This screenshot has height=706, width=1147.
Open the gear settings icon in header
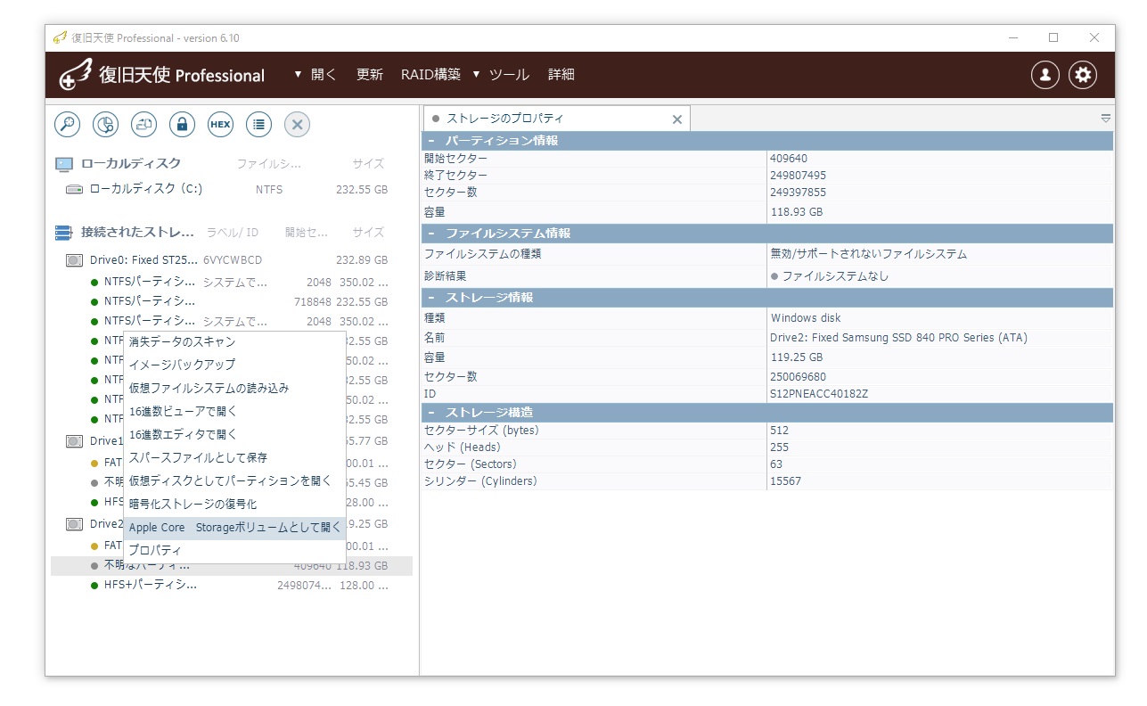coord(1083,75)
